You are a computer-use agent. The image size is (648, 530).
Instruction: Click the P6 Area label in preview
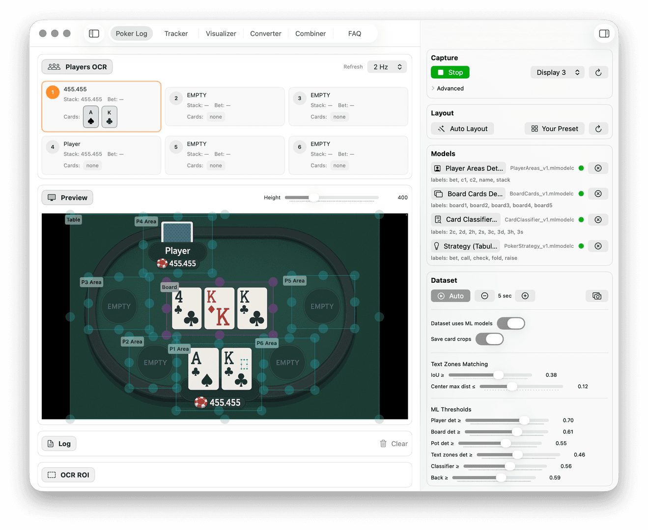tap(267, 343)
